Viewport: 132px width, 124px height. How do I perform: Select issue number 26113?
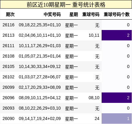click(x=8, y=35)
